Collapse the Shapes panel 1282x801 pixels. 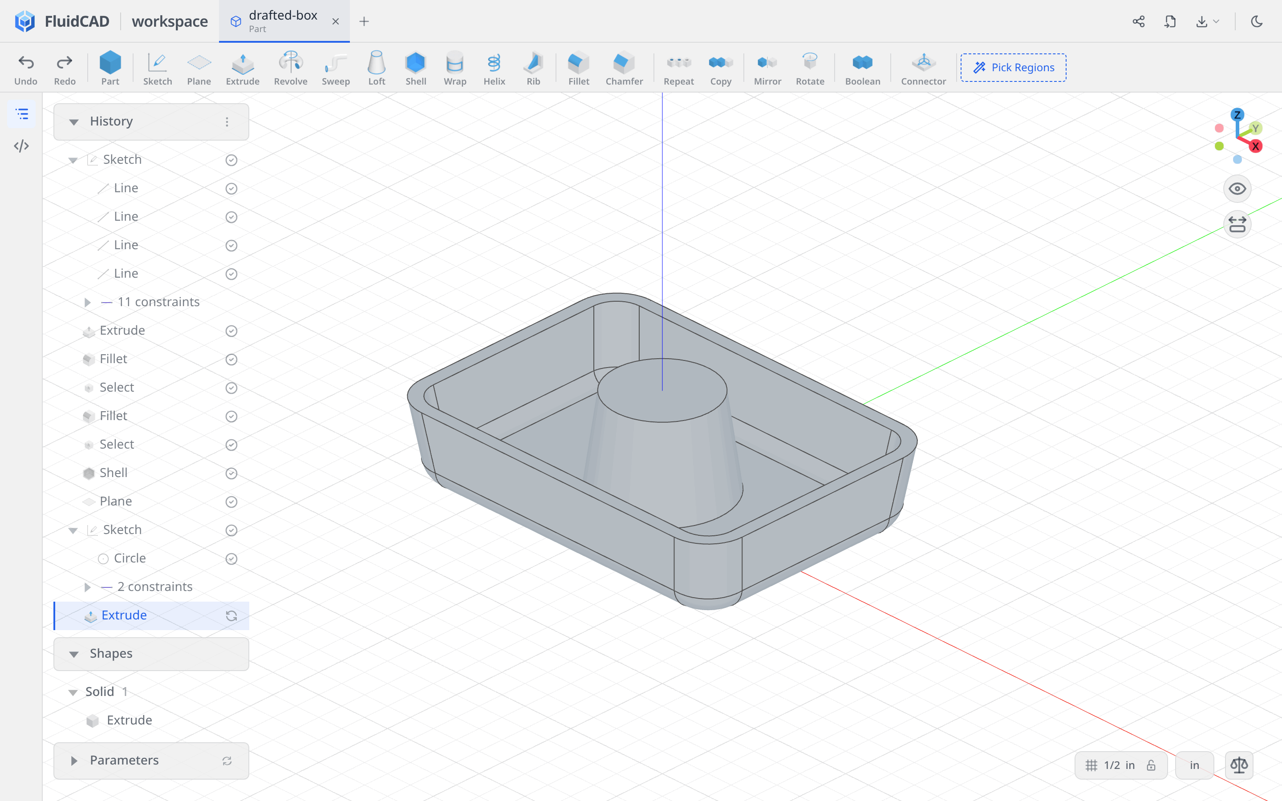pyautogui.click(x=73, y=654)
